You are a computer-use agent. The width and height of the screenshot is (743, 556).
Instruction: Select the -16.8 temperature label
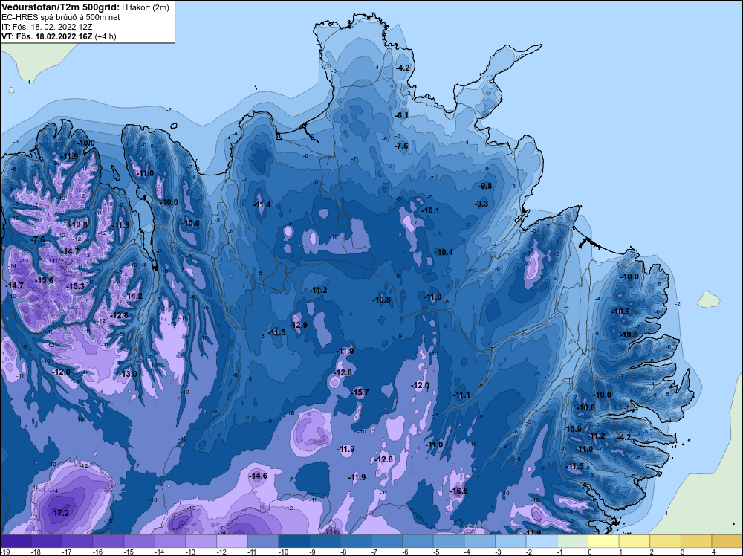click(x=458, y=491)
